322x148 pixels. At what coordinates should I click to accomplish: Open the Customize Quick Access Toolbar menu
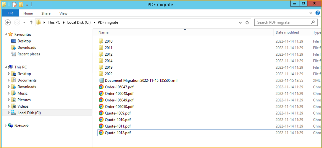pyautogui.click(x=27, y=4)
